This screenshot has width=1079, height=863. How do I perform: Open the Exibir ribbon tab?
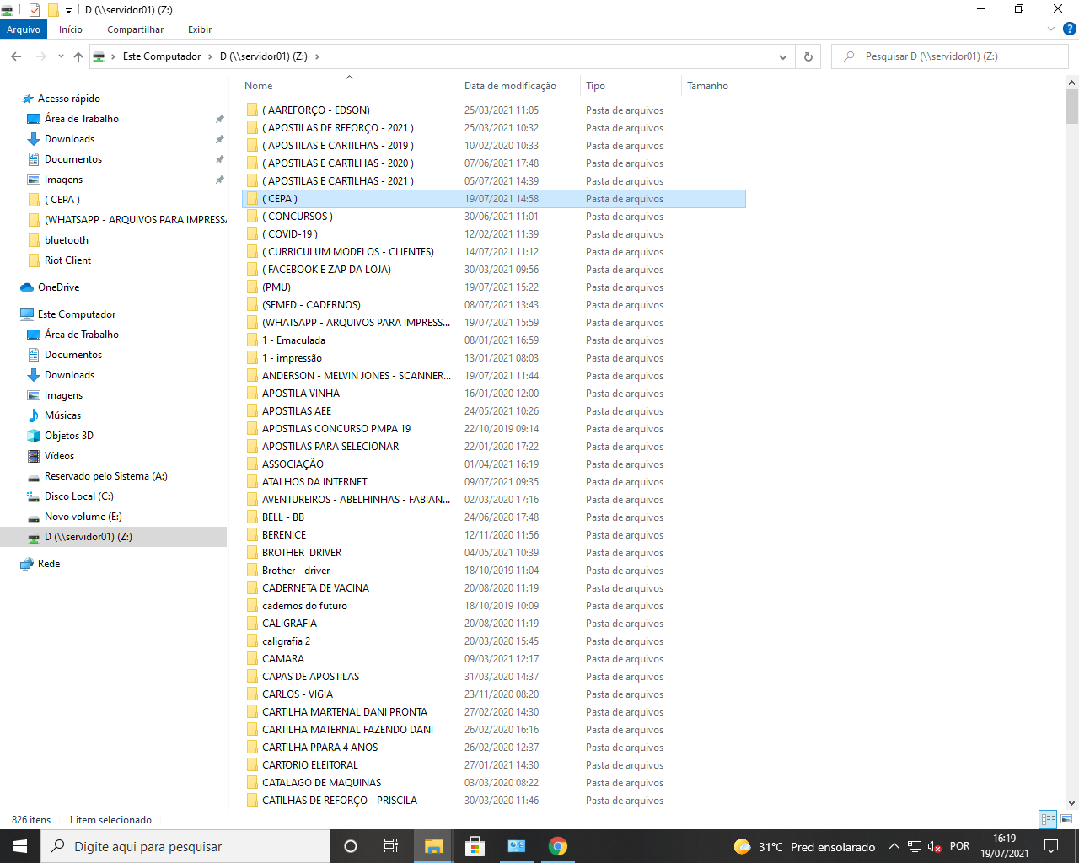click(x=200, y=29)
